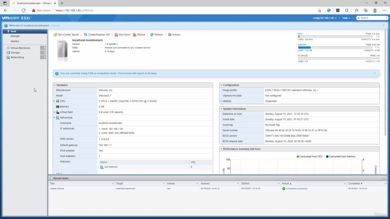
Task: Collapse Performance summary last hour panel
Action: click(221, 149)
